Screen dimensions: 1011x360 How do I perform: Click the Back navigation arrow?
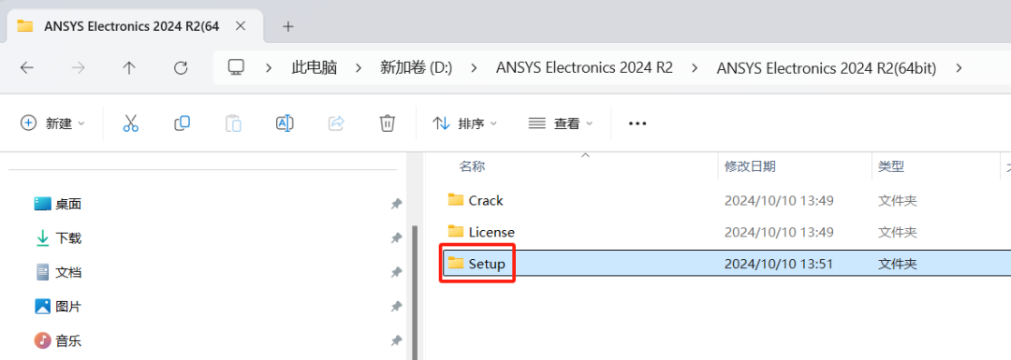click(26, 67)
